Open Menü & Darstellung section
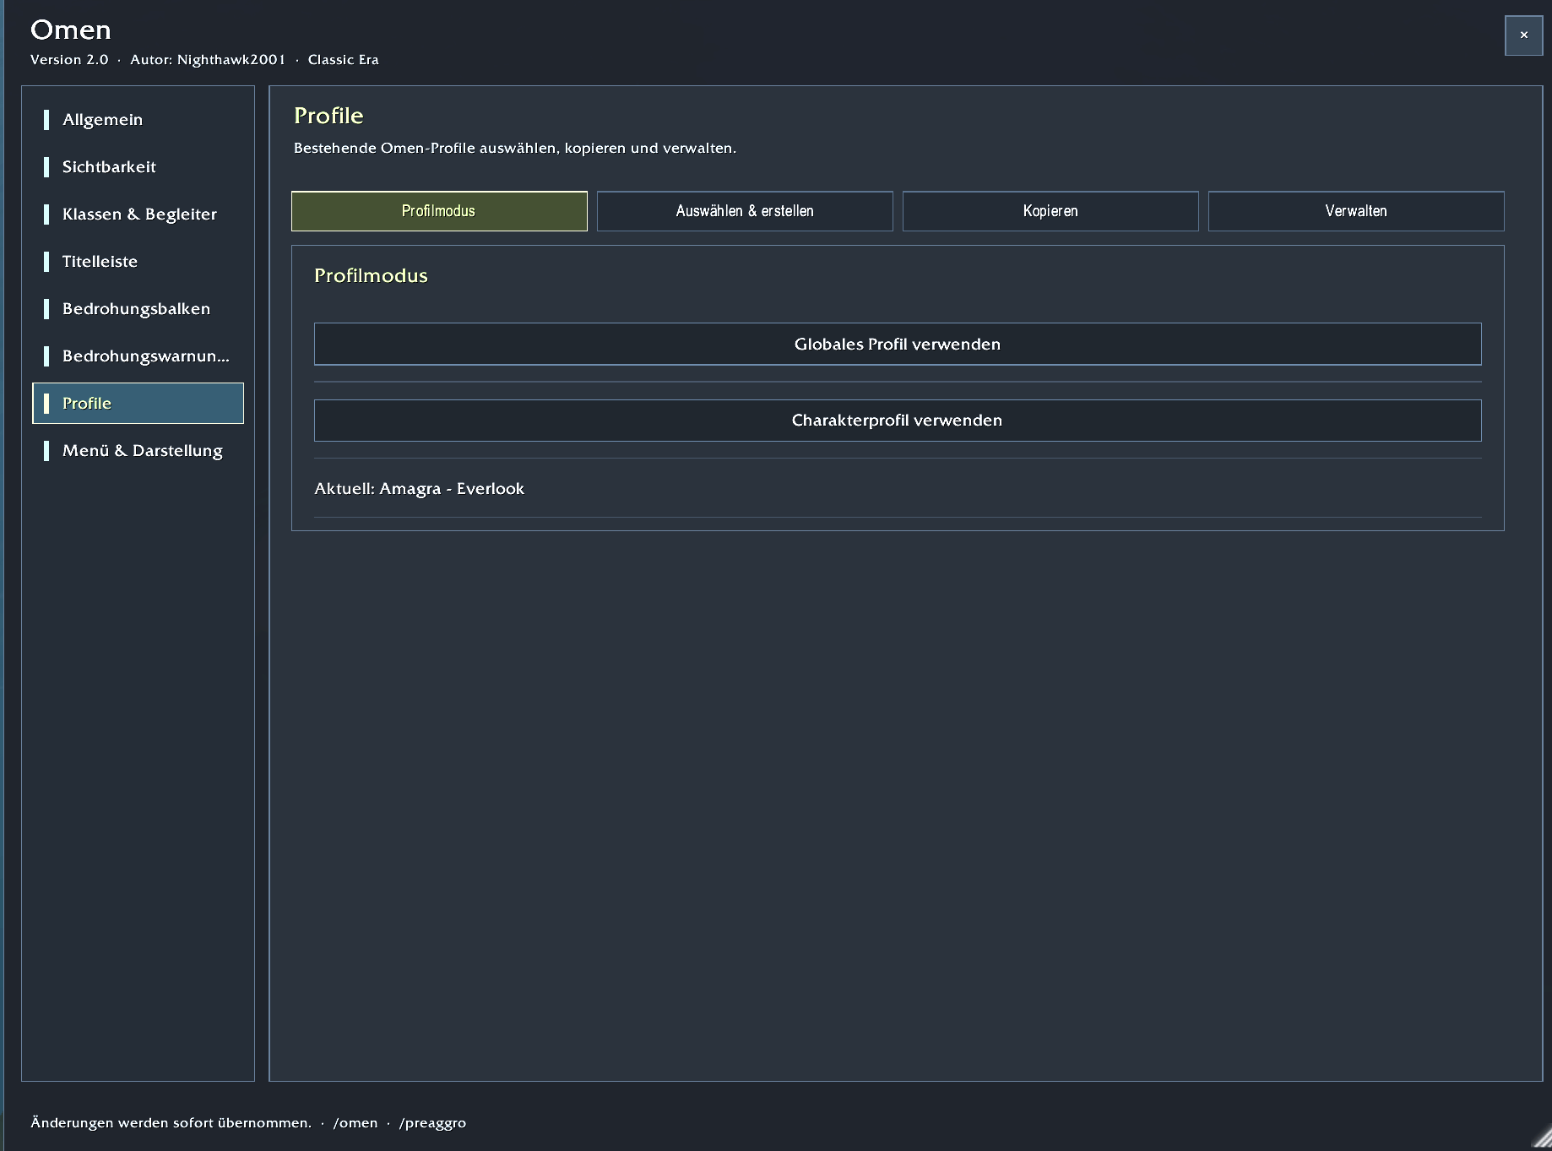The image size is (1552, 1151). pos(138,450)
